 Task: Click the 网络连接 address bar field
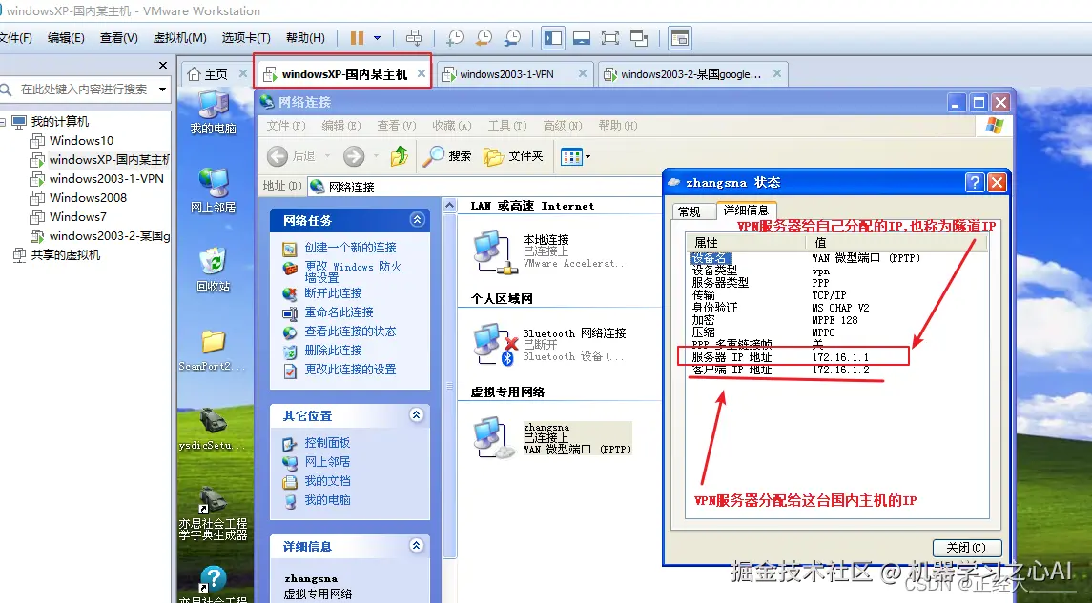coord(484,187)
